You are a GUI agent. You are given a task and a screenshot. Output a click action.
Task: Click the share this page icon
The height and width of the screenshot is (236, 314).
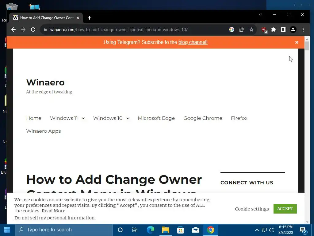(x=242, y=30)
